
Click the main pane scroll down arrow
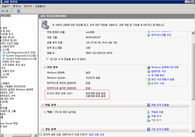click(193, 131)
